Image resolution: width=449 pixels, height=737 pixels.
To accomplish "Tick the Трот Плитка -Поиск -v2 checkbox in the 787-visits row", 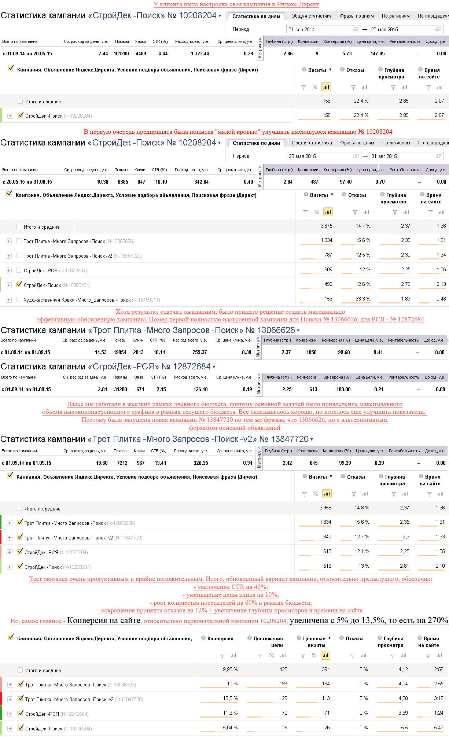I will tap(19, 255).
